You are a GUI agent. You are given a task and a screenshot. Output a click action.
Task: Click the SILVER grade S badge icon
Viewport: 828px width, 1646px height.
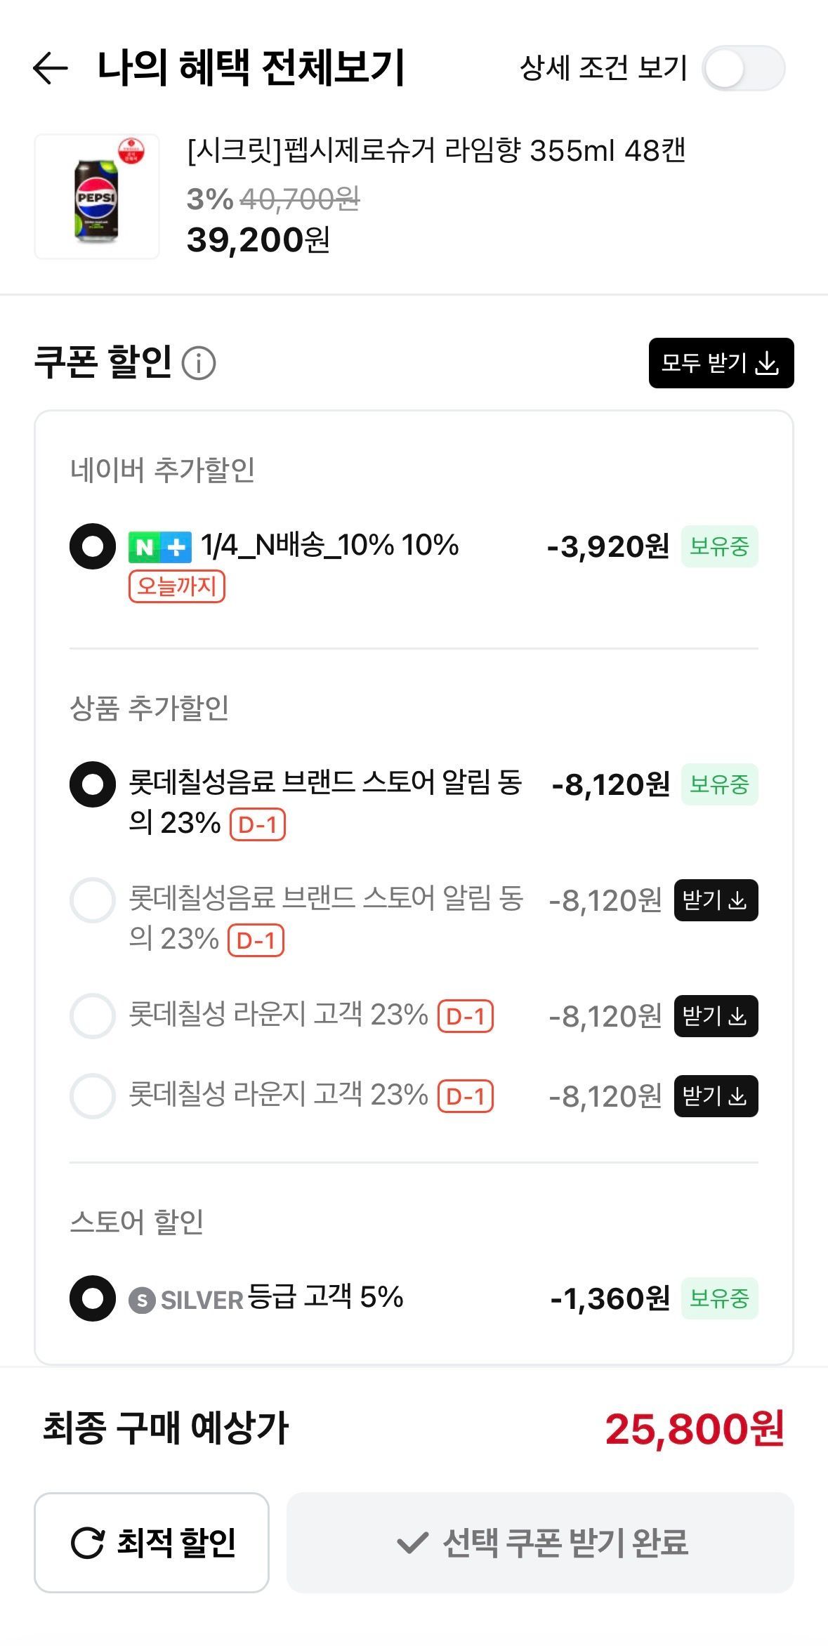pos(142,1301)
